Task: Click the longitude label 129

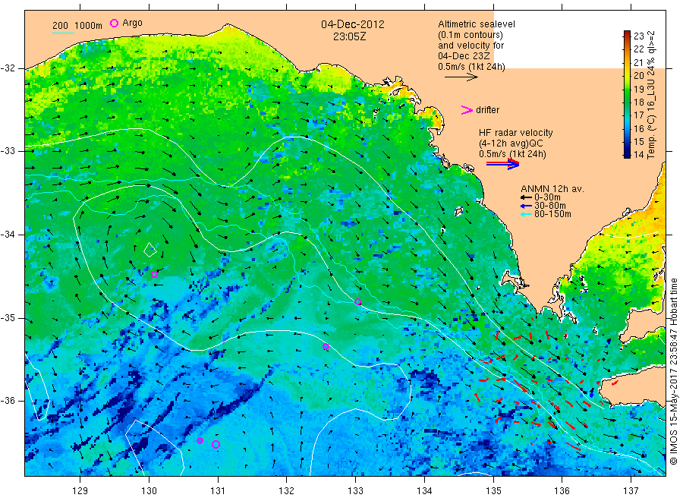Action: click(x=80, y=490)
